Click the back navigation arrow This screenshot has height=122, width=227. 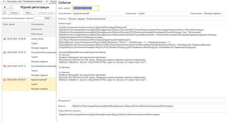coord(5,7)
